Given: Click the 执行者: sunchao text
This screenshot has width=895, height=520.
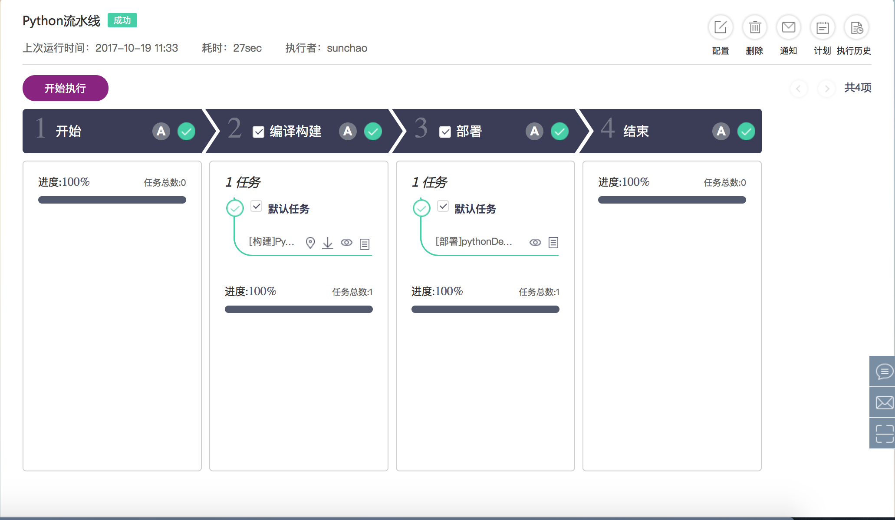Looking at the screenshot, I should (326, 48).
